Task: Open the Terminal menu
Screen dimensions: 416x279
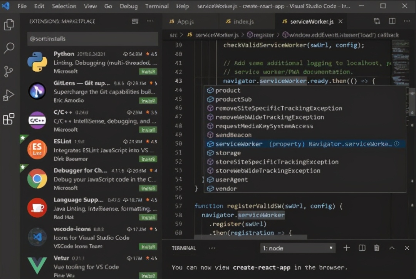Action: coord(157,6)
